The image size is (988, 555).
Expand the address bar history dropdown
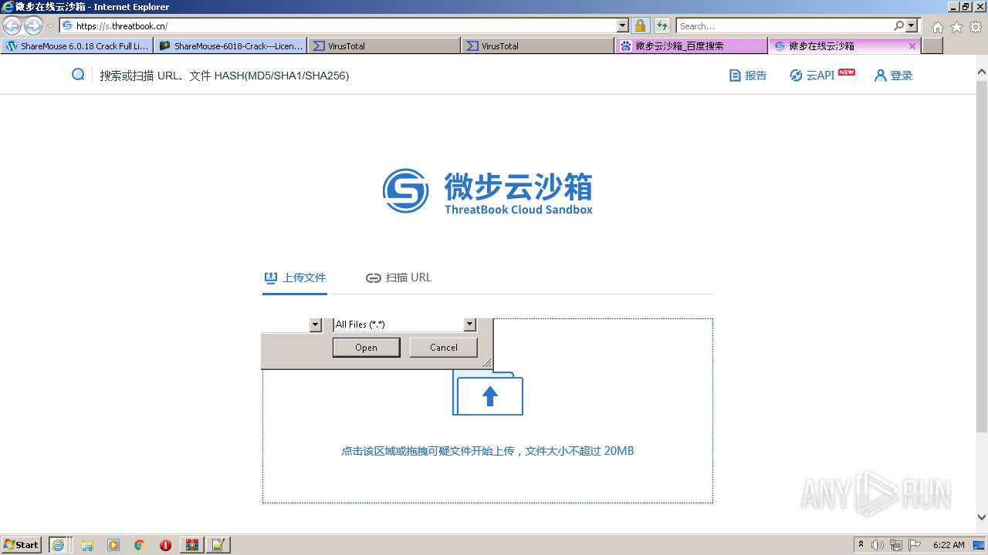click(x=623, y=25)
